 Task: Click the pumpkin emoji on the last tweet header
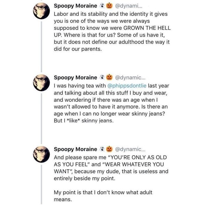(110, 149)
